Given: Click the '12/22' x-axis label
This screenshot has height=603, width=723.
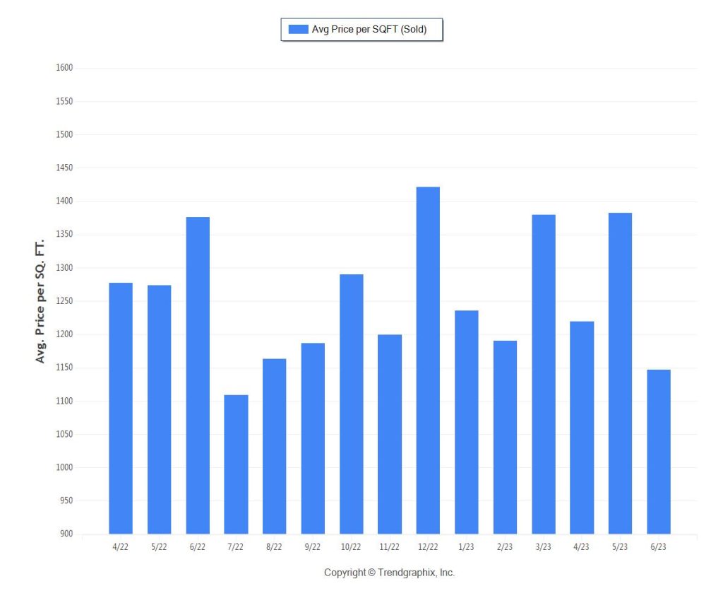Looking at the screenshot, I should point(428,546).
